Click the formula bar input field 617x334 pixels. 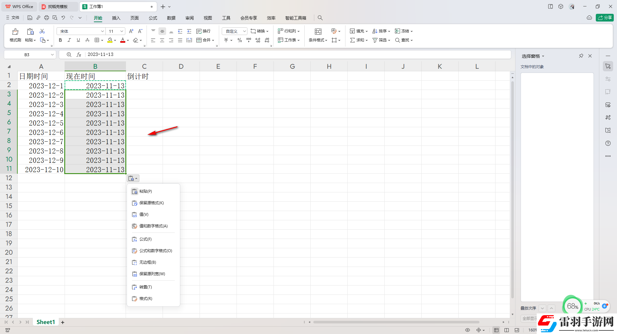(289, 55)
